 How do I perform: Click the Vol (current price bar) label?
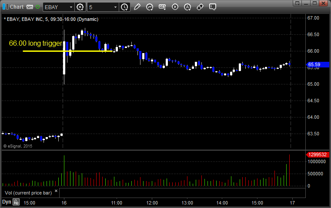coord(28,193)
